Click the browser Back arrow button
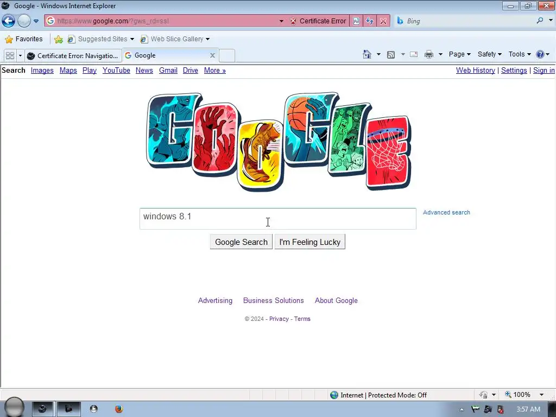The width and height of the screenshot is (556, 417). point(8,21)
